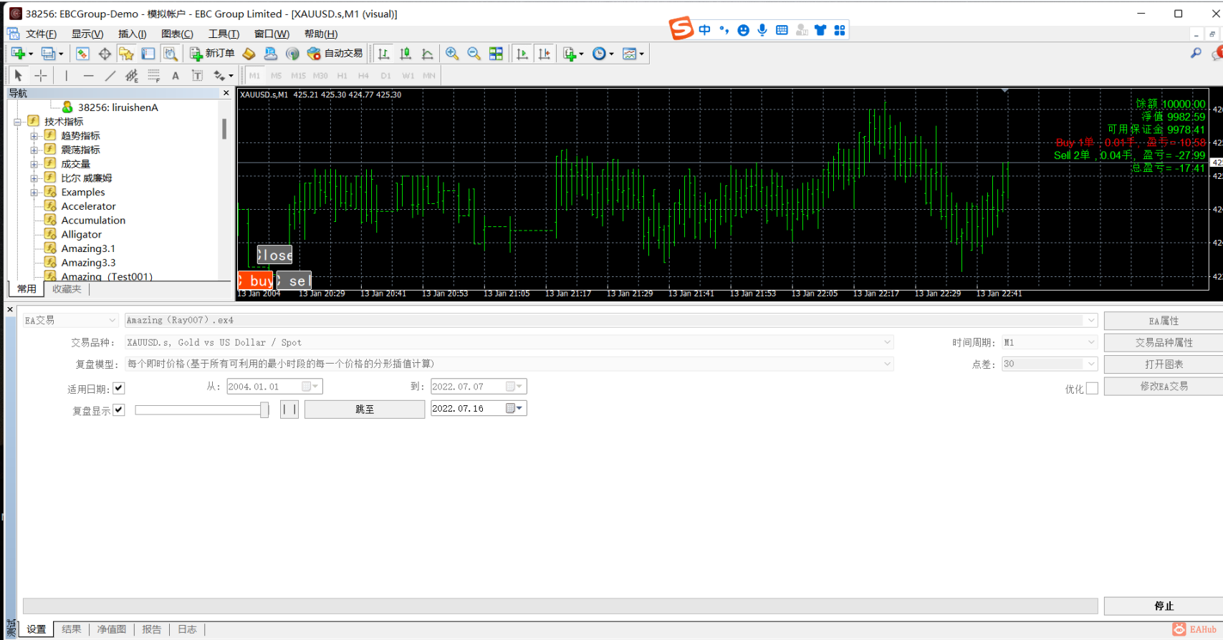This screenshot has width=1223, height=640.
Task: Select the cursor arrow tool
Action: click(19, 75)
